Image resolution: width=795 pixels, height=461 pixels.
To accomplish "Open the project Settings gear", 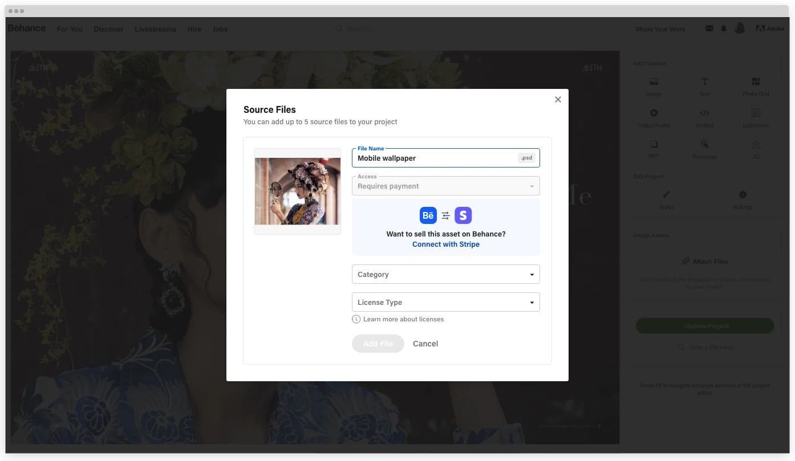I will [x=743, y=195].
